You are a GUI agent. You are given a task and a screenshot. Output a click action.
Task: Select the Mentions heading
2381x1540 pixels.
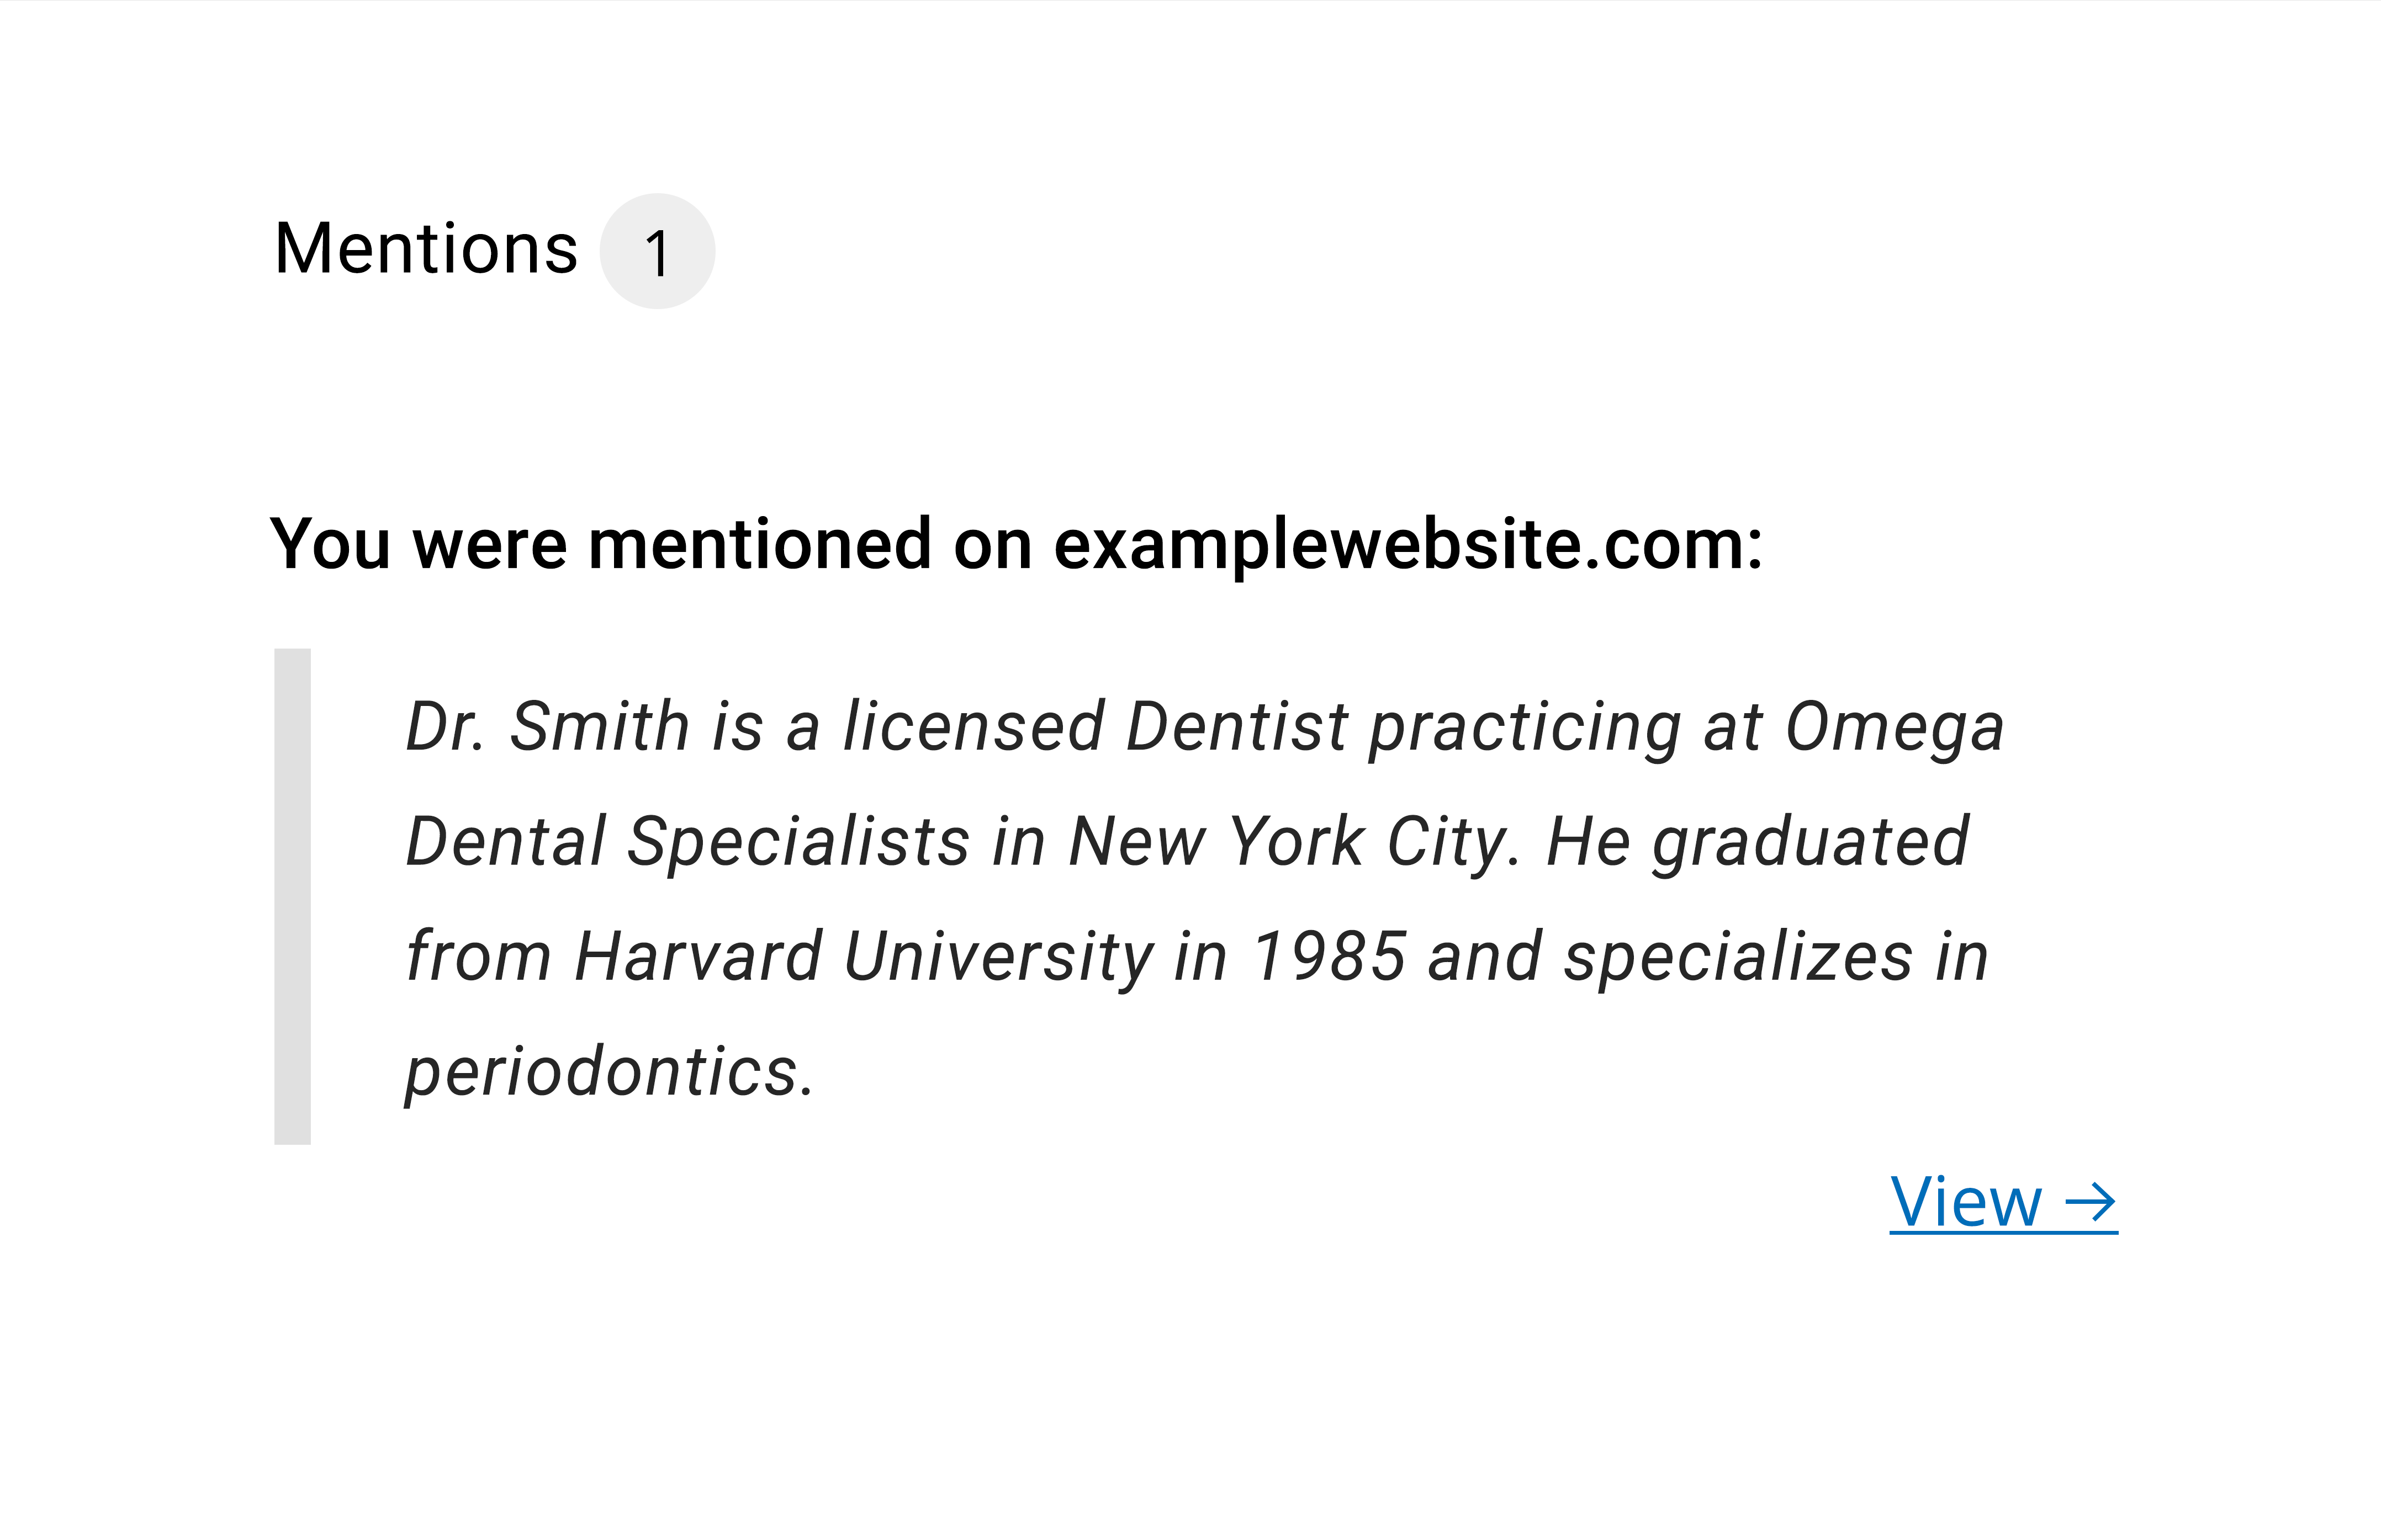[x=426, y=248]
